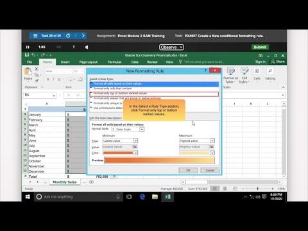
Task: Open the Windows Start menu
Action: (28, 196)
